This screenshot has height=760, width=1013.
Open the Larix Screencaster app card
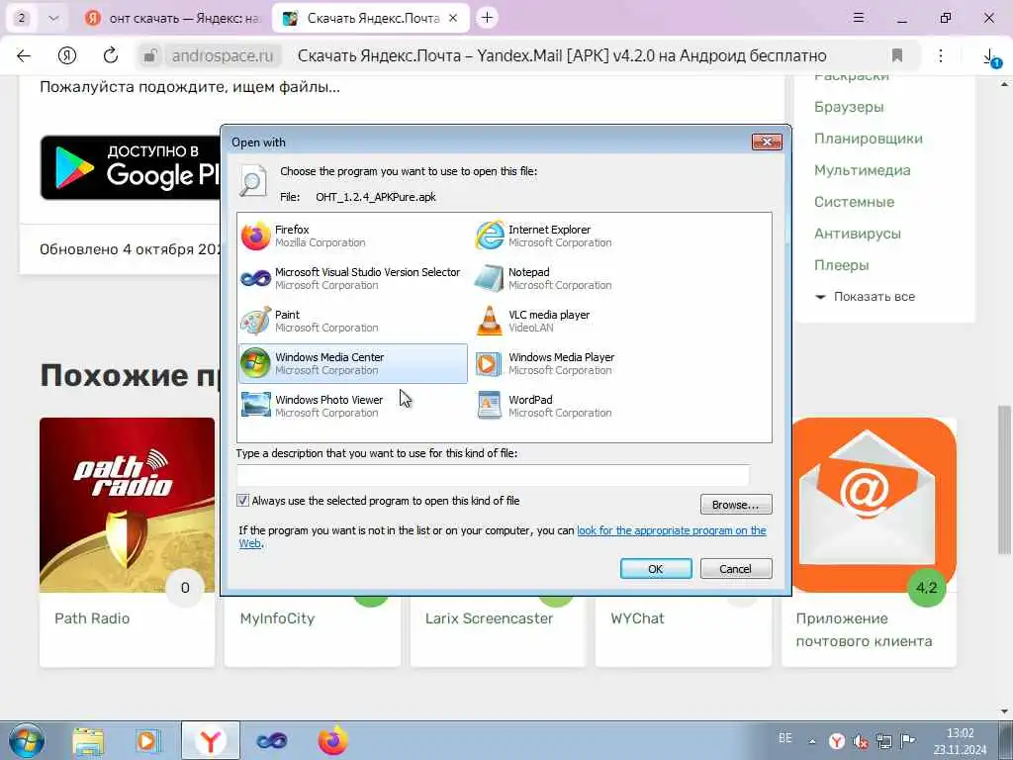pyautogui.click(x=498, y=630)
